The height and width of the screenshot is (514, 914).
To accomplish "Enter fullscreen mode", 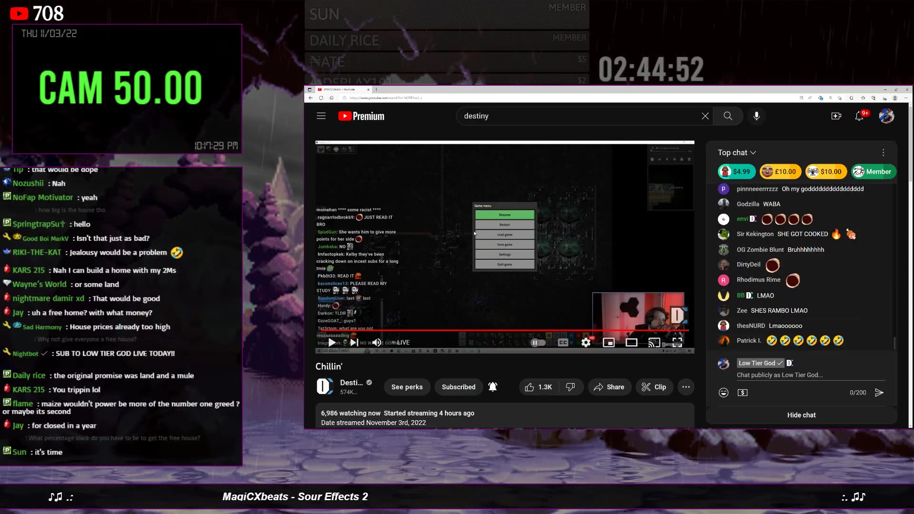I will (x=677, y=342).
